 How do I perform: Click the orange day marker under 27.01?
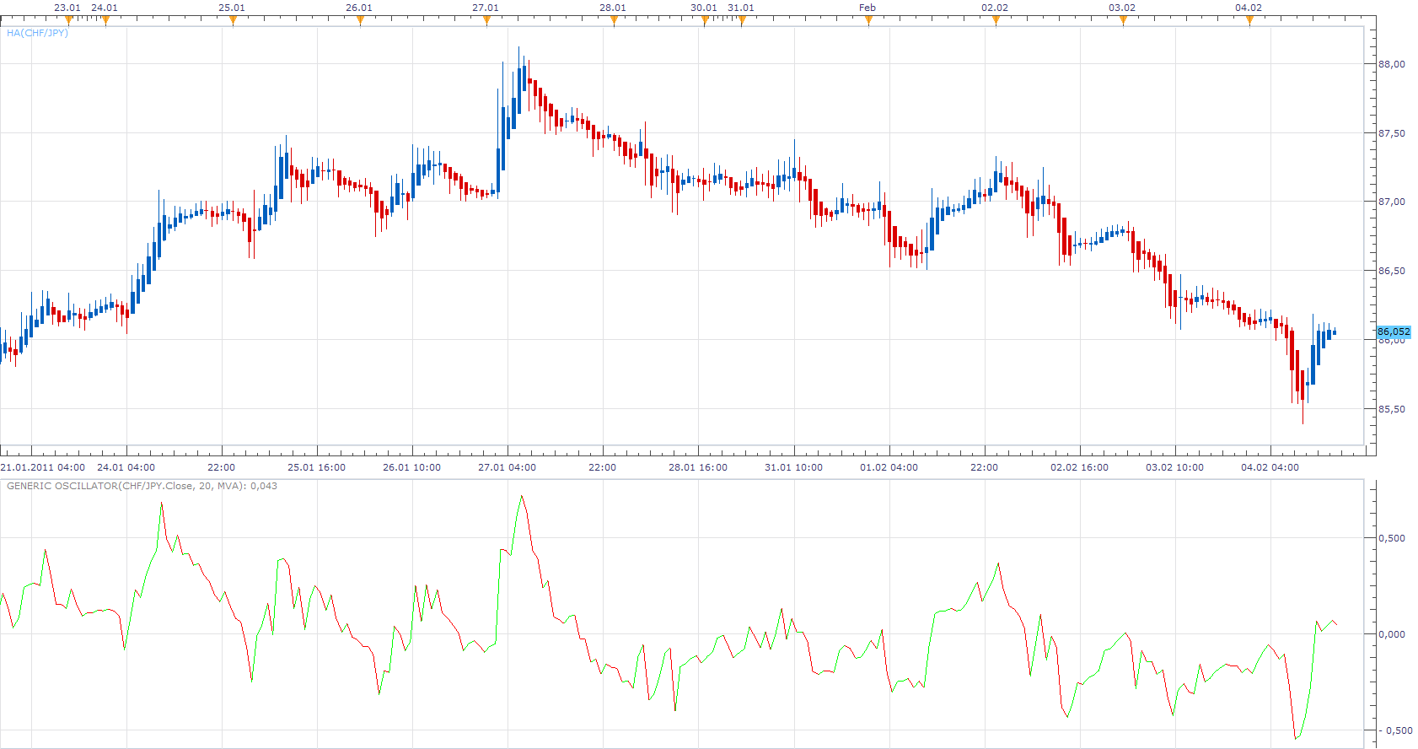(x=486, y=20)
